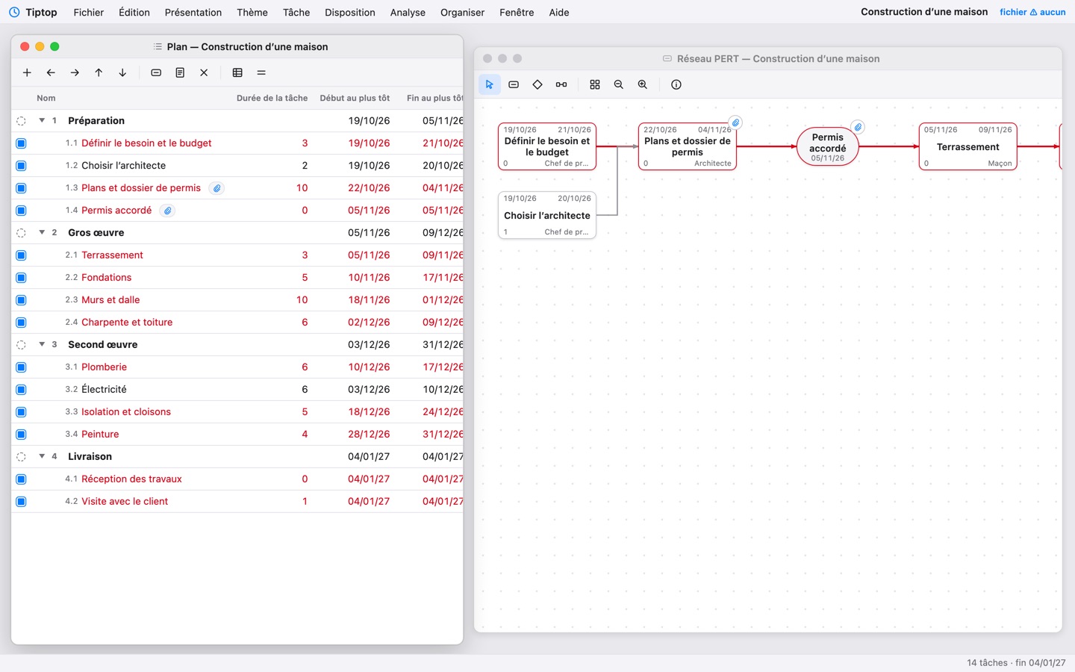This screenshot has width=1075, height=672.
Task: Open the Organiser menu
Action: coord(462,12)
